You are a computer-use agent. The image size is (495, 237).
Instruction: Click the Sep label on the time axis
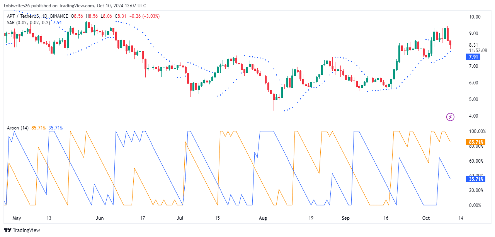(345, 218)
